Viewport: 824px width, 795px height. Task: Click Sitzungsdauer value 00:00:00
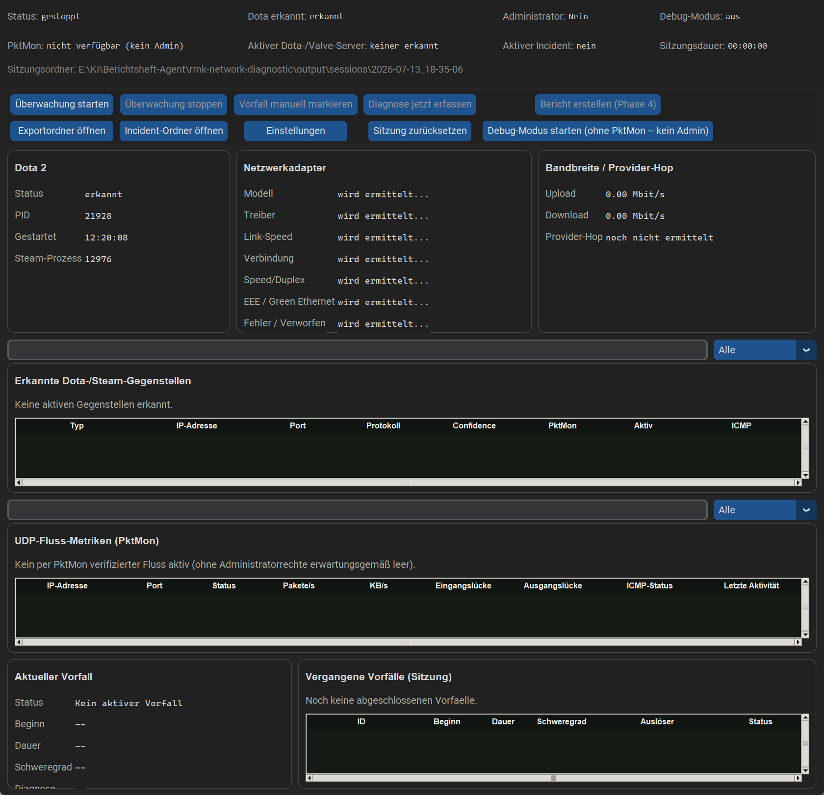click(x=747, y=46)
